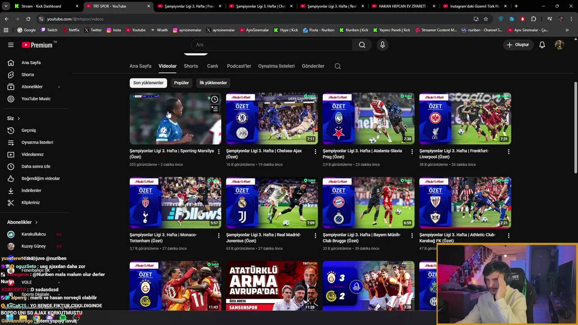Open the YouTube hamburger guide menu
Viewport: 578px width, 325px height.
point(11,45)
